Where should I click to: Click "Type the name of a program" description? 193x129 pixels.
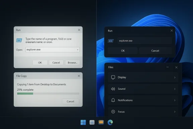49,41
